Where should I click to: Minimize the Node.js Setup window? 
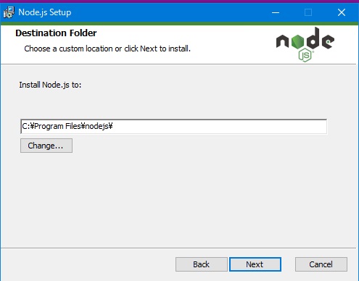tap(276, 12)
